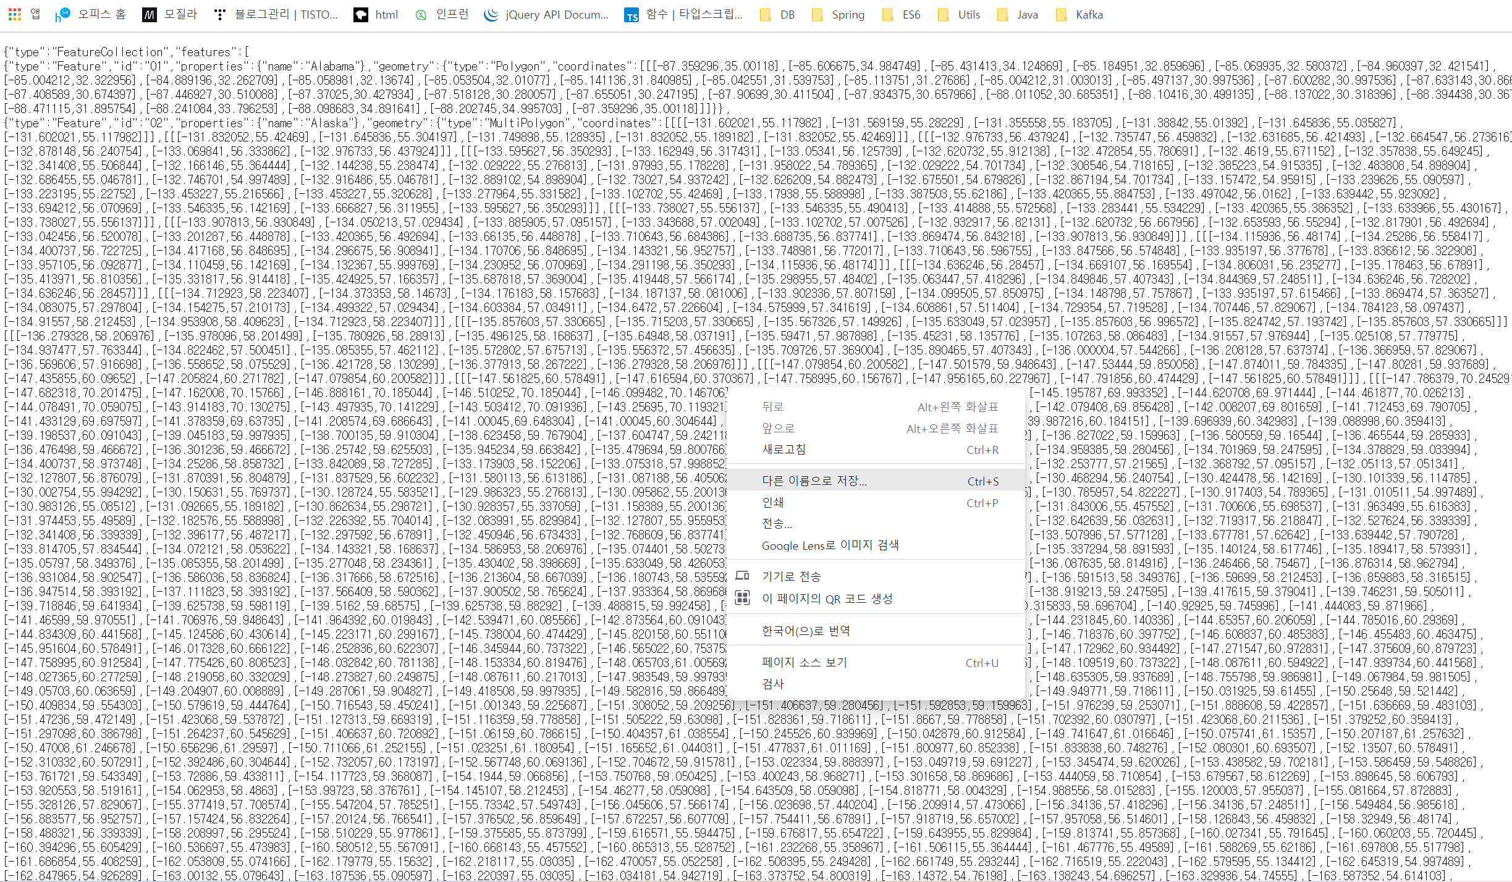Open the html bookmark

tap(376, 14)
